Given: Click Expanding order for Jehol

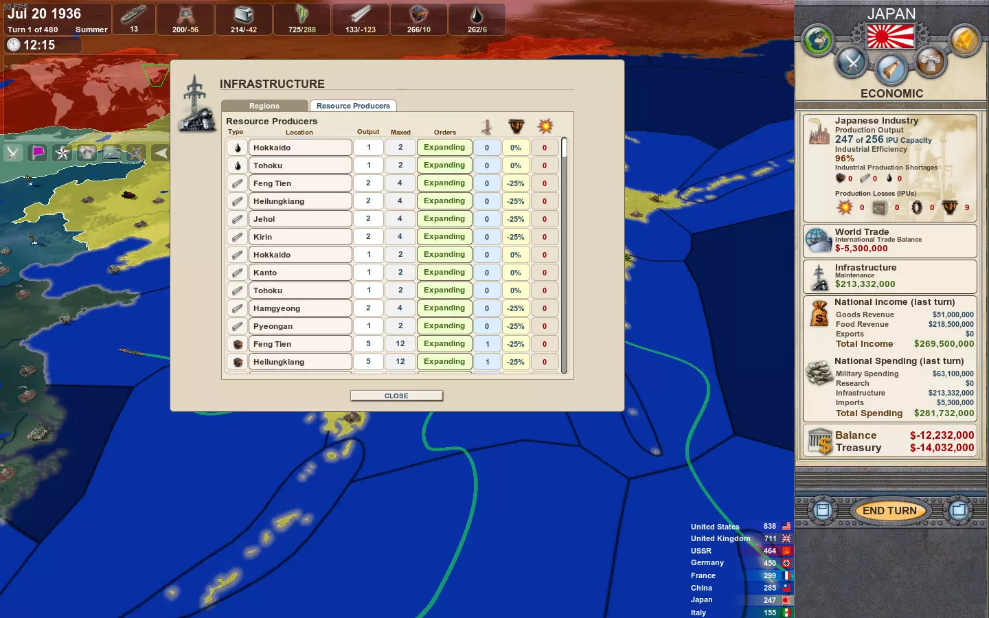Looking at the screenshot, I should [x=444, y=219].
